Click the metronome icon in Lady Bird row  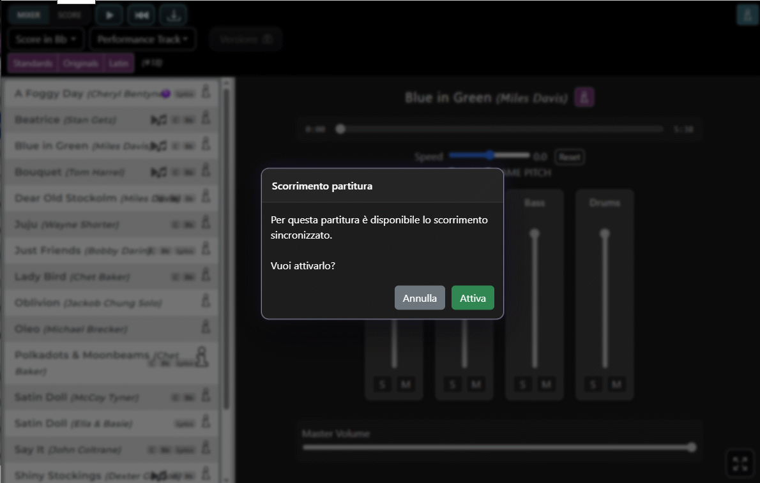(206, 275)
